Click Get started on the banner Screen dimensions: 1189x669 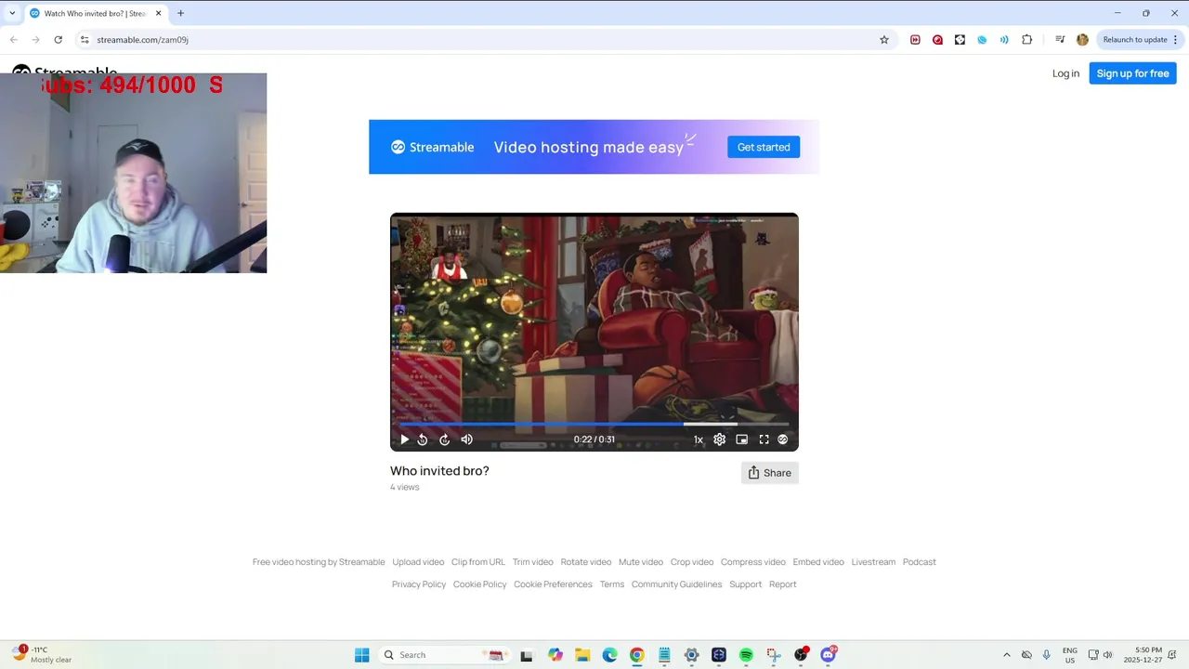[x=764, y=147]
